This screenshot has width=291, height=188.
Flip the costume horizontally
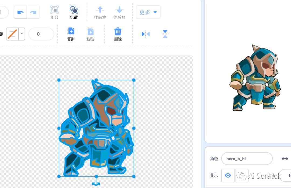click(146, 34)
